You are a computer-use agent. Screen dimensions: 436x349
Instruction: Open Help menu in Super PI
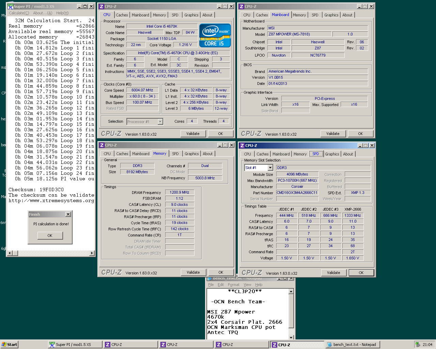[62, 13]
